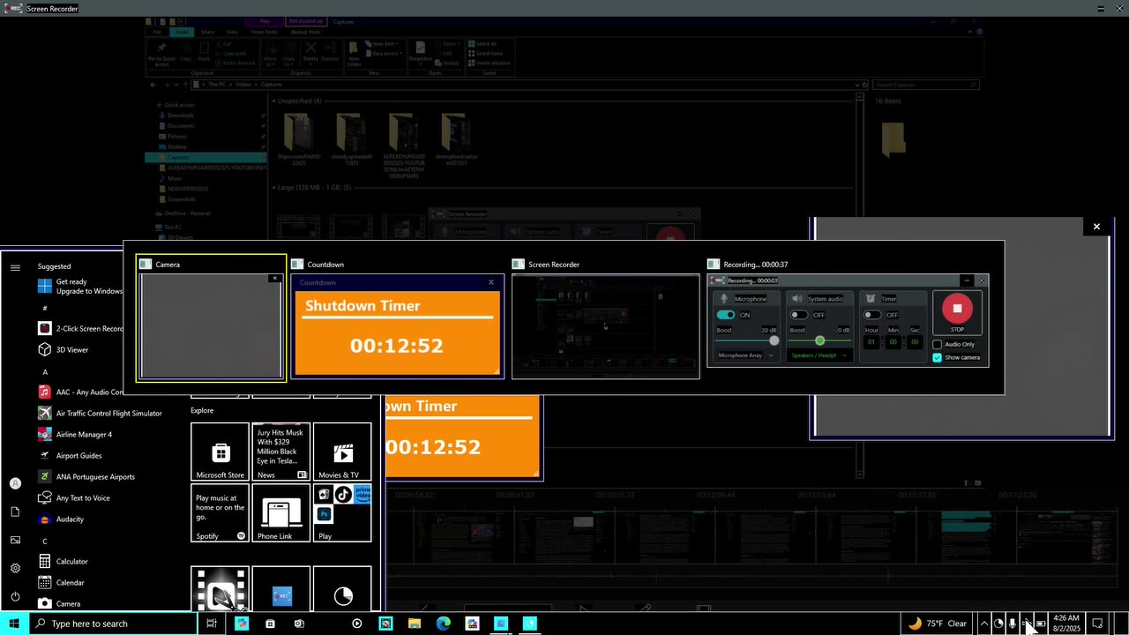Open the notification center icon

[1097, 624]
